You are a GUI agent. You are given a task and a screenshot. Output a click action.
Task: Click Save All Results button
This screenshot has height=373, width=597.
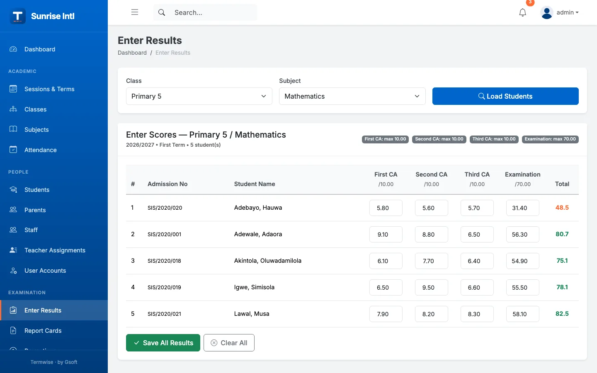point(163,343)
